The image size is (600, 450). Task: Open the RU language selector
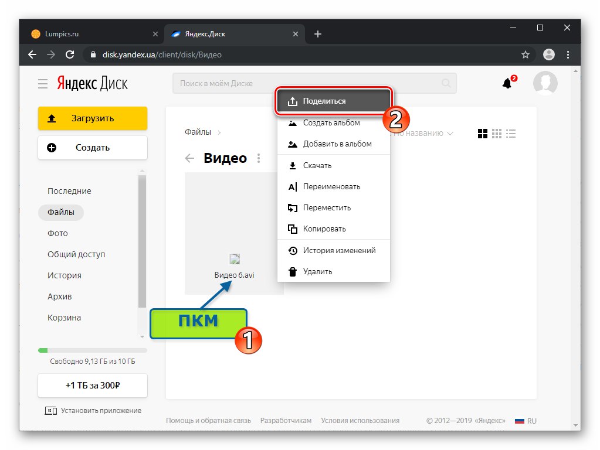click(x=526, y=421)
